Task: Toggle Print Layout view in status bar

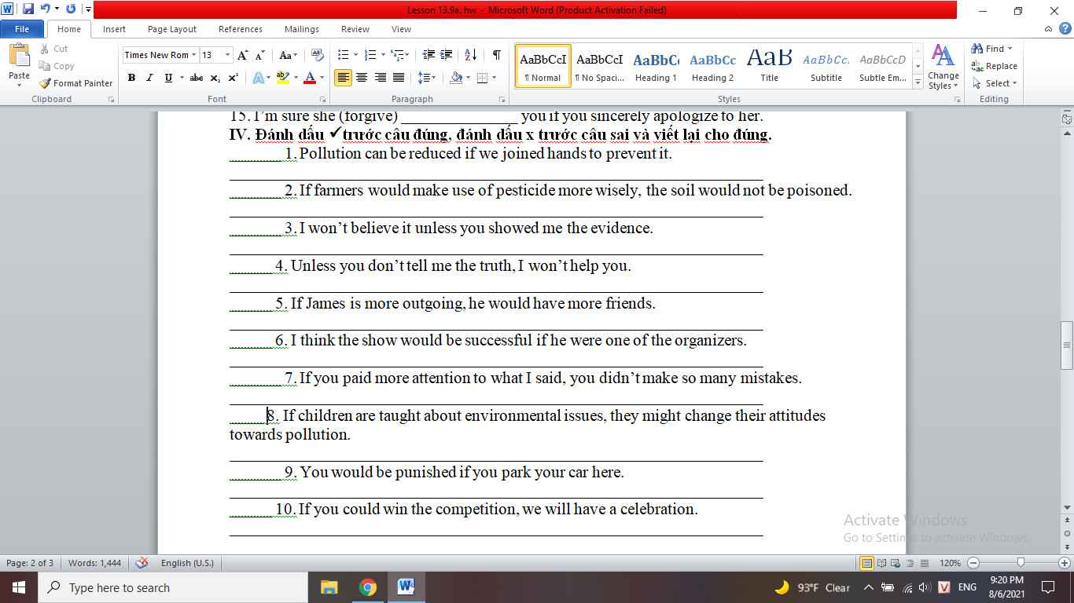Action: [x=866, y=563]
